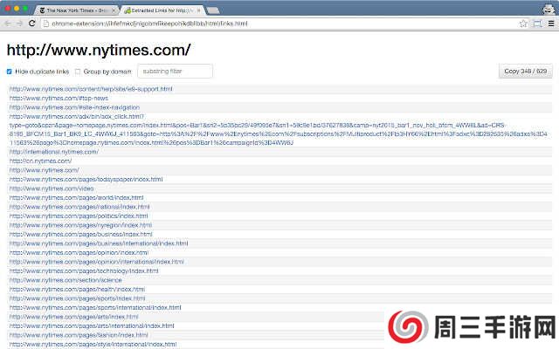Viewport: 559px width, 349px height.
Task: Click the link extractor extension icon
Action: pos(536,23)
